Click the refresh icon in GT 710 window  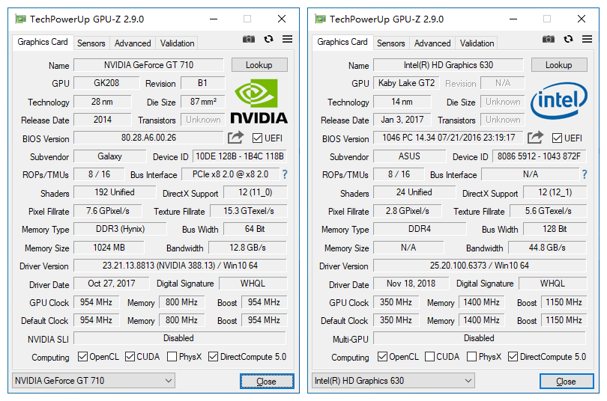coord(269,39)
